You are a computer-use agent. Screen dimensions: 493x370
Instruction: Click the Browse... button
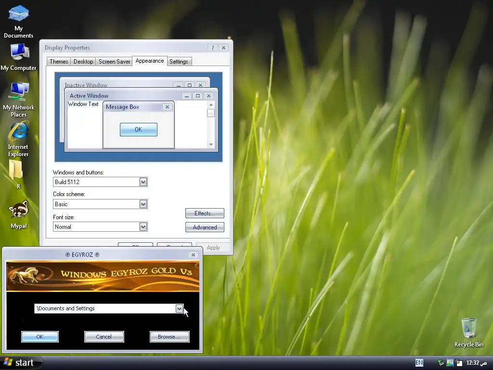point(169,337)
